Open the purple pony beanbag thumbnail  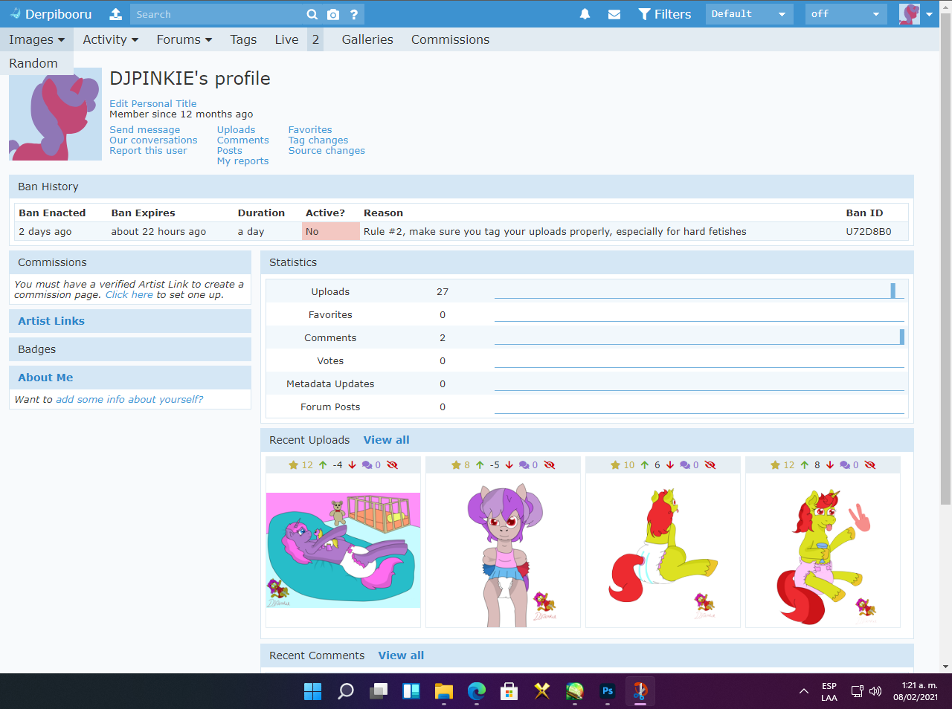click(x=343, y=551)
